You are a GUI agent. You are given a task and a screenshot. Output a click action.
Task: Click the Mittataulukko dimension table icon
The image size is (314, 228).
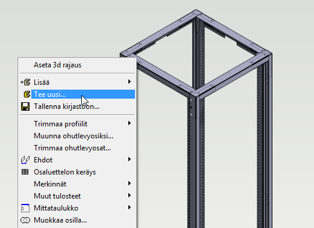[x=25, y=208]
